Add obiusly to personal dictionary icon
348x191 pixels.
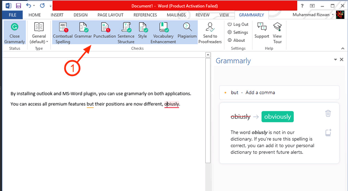328,133
